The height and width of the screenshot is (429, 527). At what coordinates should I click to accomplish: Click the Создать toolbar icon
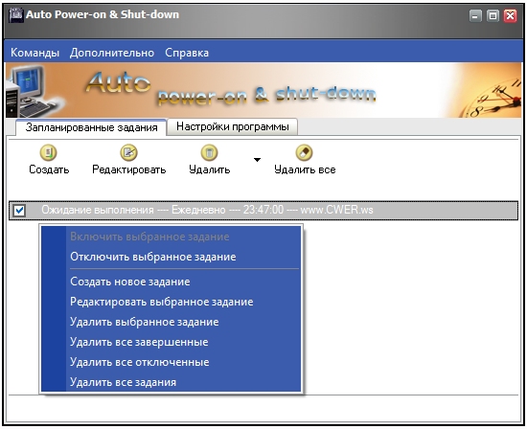point(49,152)
